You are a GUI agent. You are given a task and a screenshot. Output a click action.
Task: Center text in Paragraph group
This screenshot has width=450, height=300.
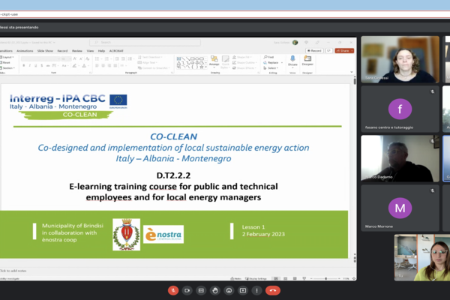pyautogui.click(x=103, y=66)
